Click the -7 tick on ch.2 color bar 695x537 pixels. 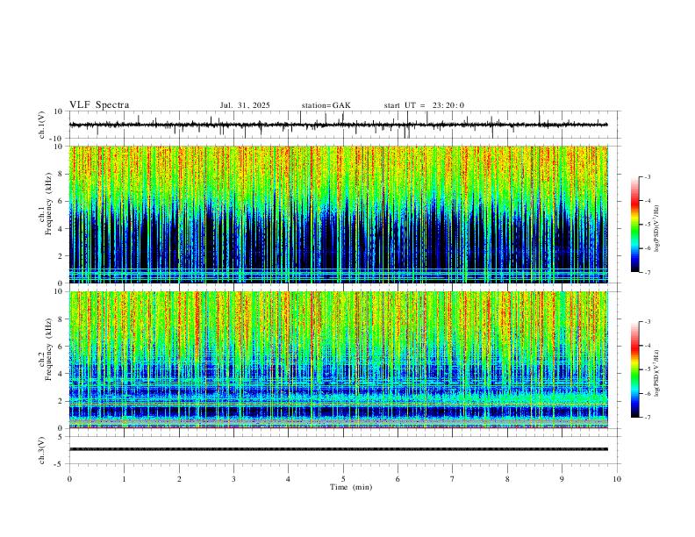[647, 418]
